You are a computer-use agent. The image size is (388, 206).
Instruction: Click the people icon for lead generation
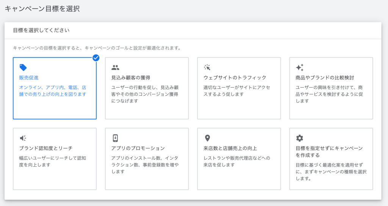(x=115, y=67)
